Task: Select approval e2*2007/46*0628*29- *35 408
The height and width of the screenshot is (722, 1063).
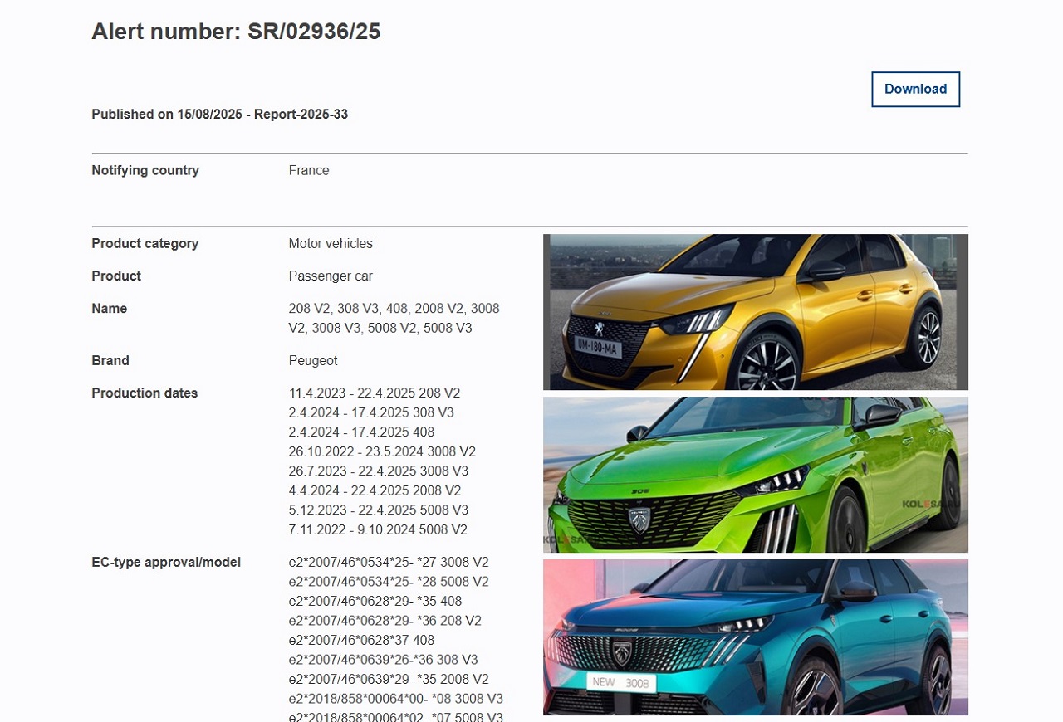Action: [x=375, y=602]
